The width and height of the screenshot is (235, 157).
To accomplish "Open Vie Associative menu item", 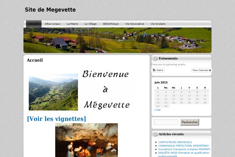I will coord(135,24).
